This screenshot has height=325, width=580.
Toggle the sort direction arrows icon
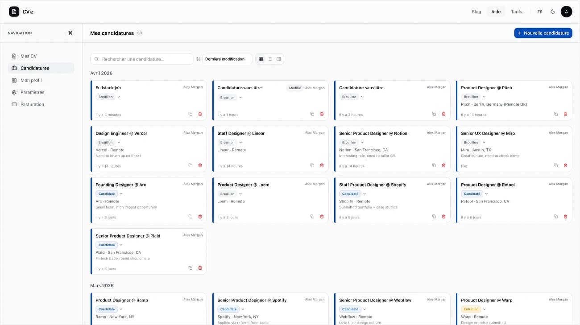click(198, 59)
